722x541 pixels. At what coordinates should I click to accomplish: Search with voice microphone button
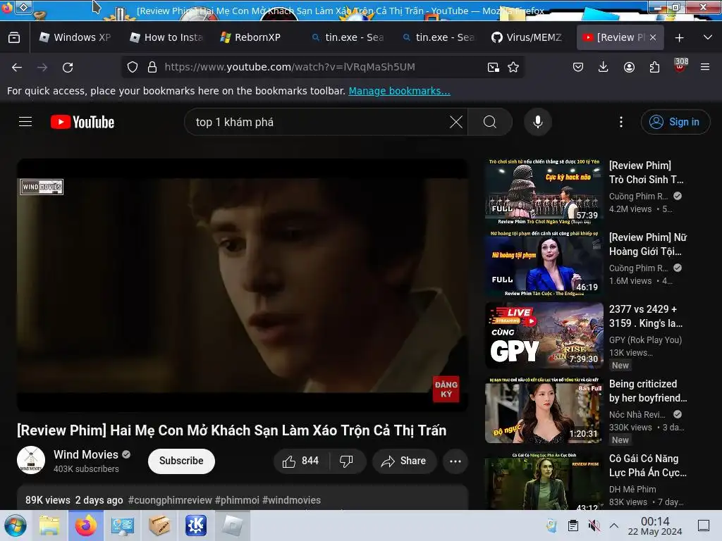point(538,122)
